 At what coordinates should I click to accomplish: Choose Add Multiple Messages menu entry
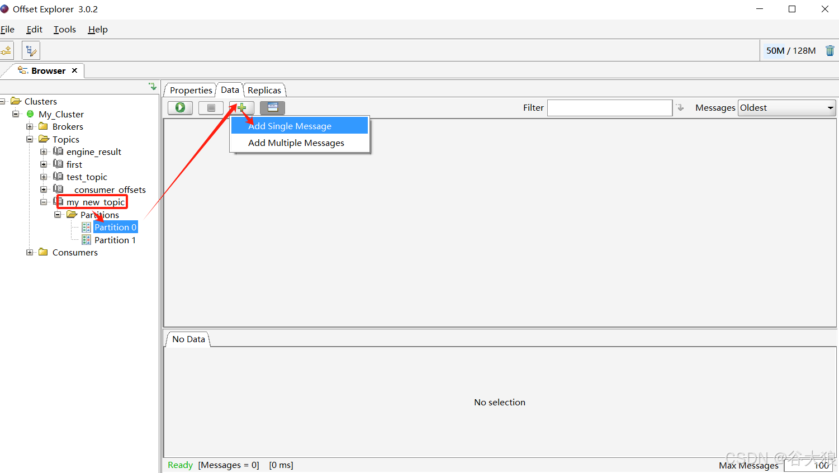[x=296, y=143]
